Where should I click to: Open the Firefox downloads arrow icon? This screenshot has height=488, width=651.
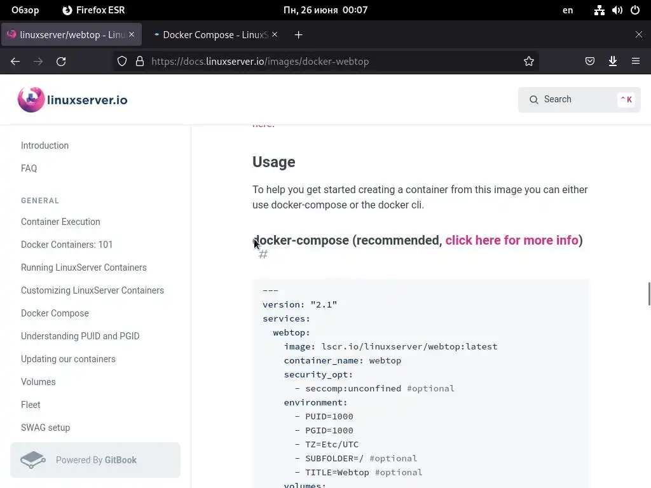(613, 62)
